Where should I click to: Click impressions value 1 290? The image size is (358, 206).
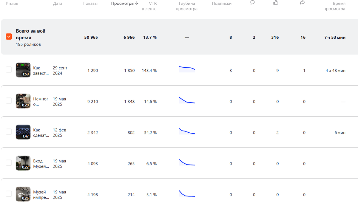click(92, 71)
